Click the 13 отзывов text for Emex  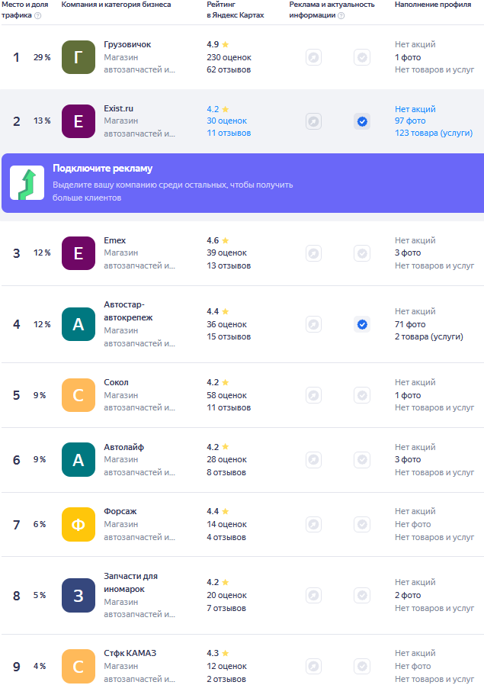[x=229, y=265]
